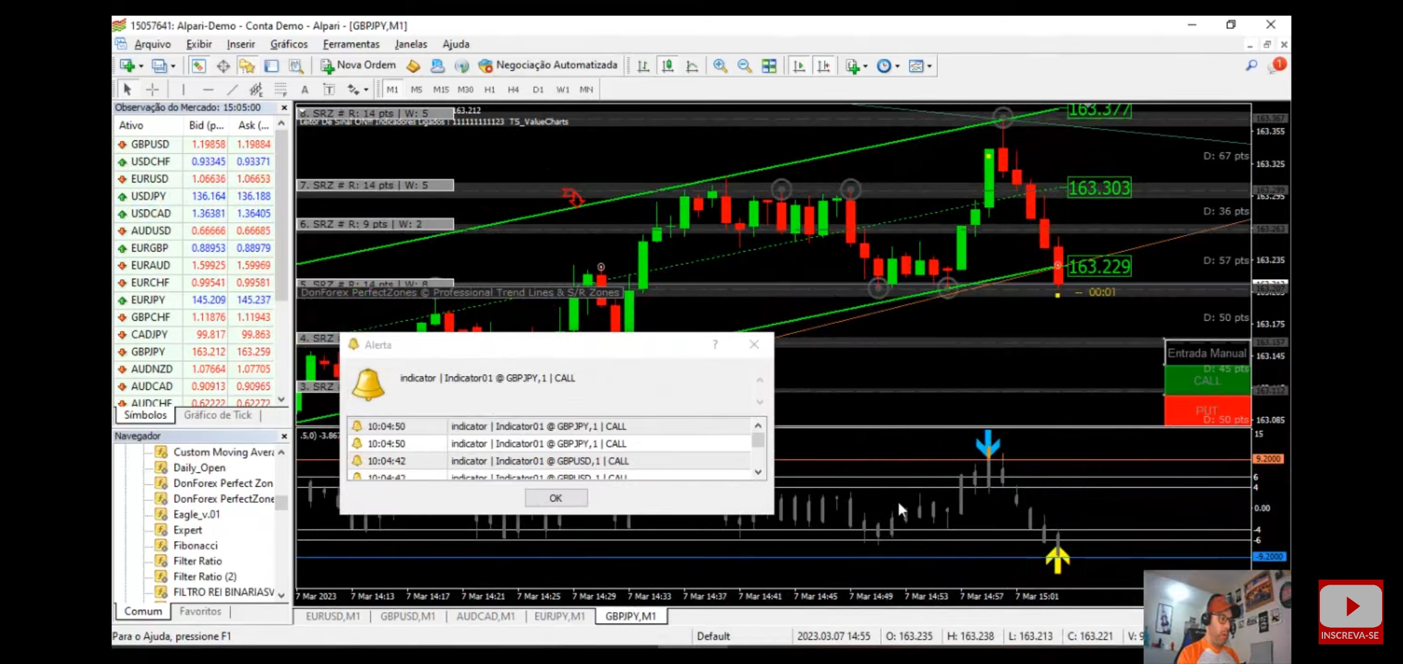The width and height of the screenshot is (1403, 664).
Task: Select the Fibonacci retracement tool
Action: tap(281, 89)
